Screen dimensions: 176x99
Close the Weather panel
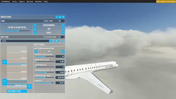tap(63, 17)
